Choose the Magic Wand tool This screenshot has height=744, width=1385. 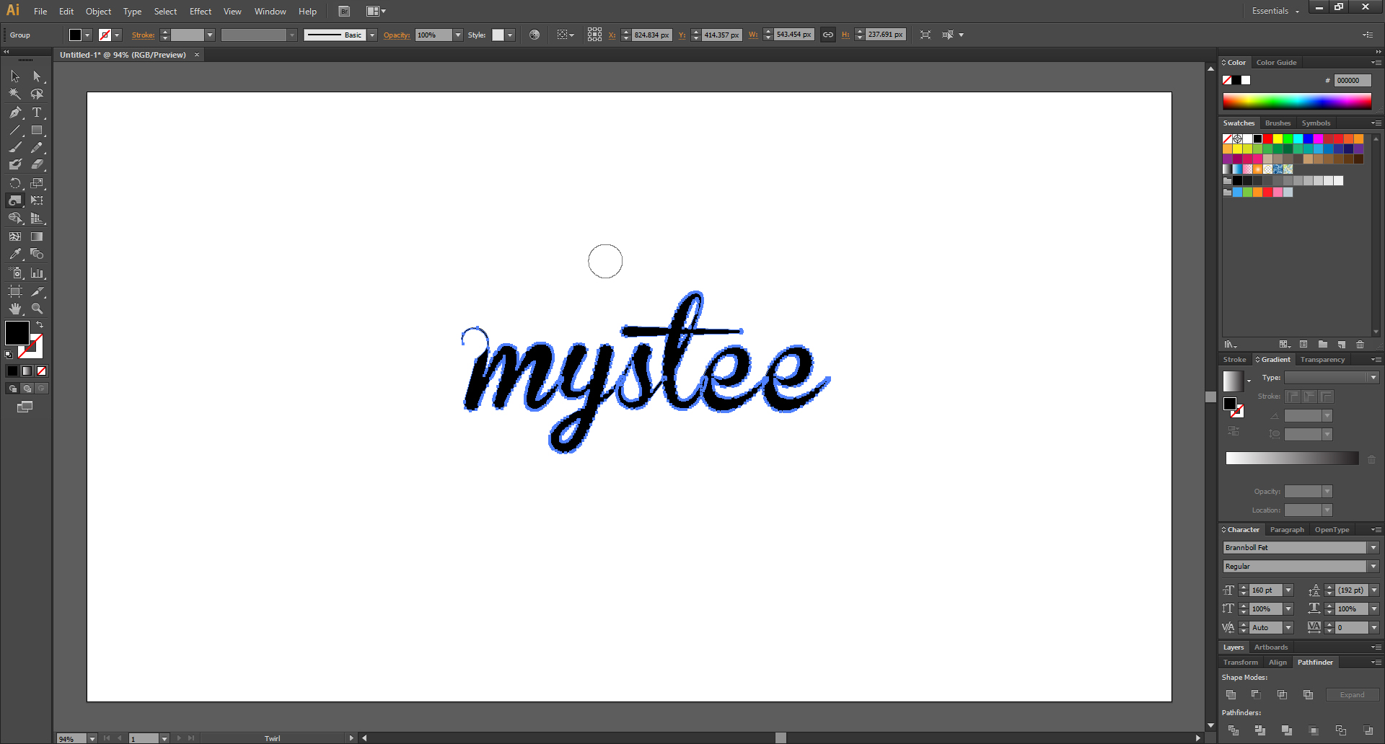15,94
